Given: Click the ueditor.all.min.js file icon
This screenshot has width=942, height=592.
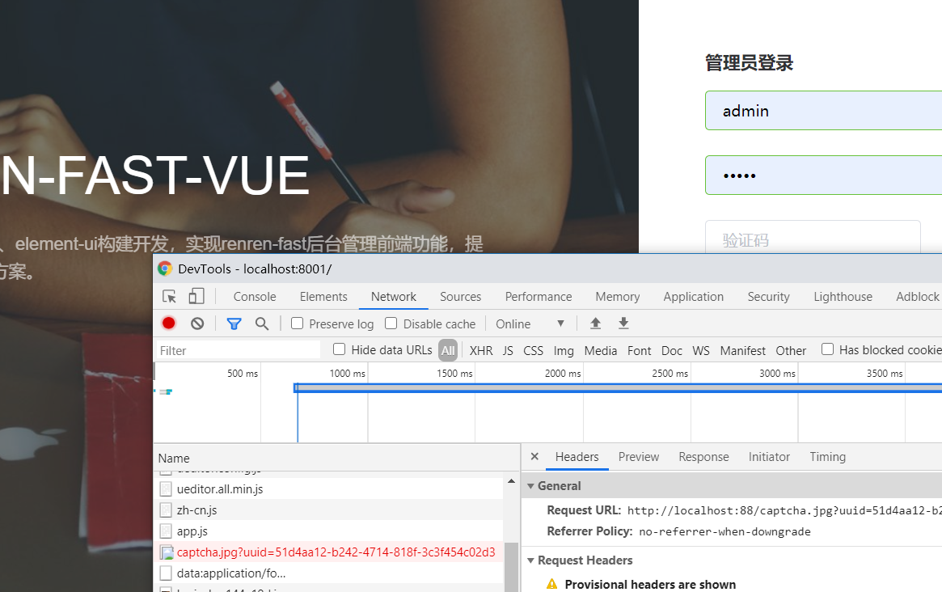Looking at the screenshot, I should click(166, 489).
